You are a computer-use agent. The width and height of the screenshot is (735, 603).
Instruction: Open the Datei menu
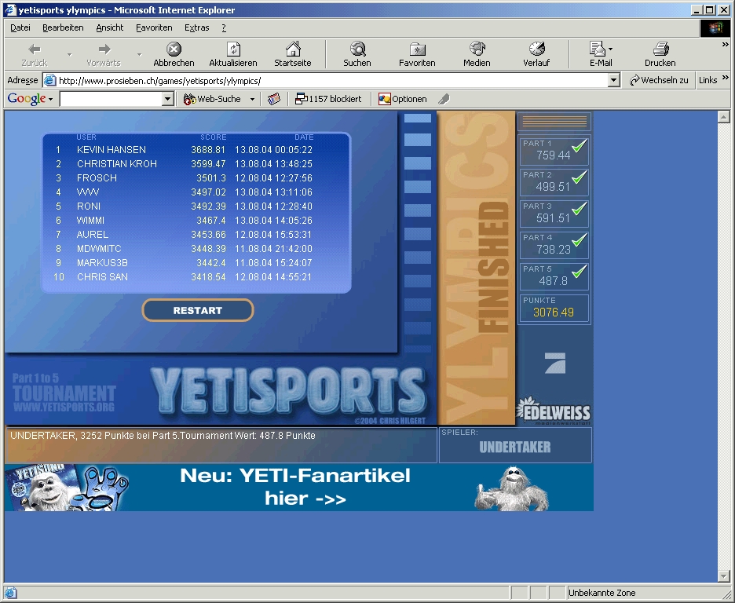[20, 27]
